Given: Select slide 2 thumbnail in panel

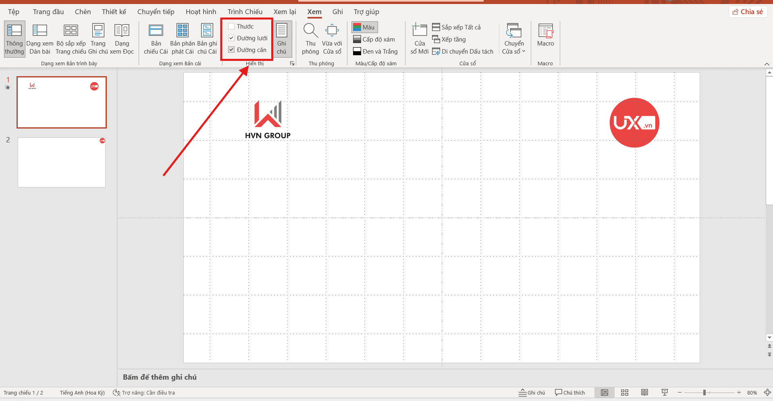Looking at the screenshot, I should point(62,162).
